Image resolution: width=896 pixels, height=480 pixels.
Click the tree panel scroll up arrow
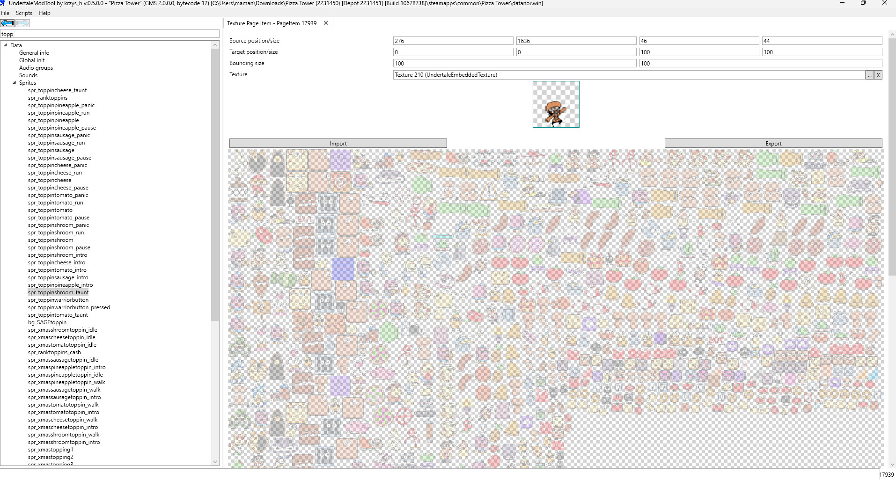[215, 45]
